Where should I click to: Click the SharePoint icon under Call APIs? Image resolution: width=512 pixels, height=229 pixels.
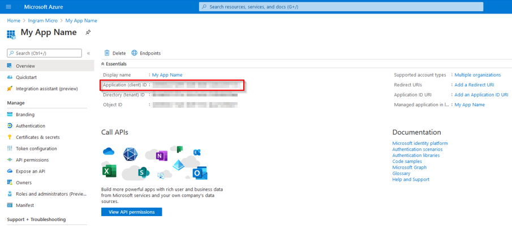point(143,172)
